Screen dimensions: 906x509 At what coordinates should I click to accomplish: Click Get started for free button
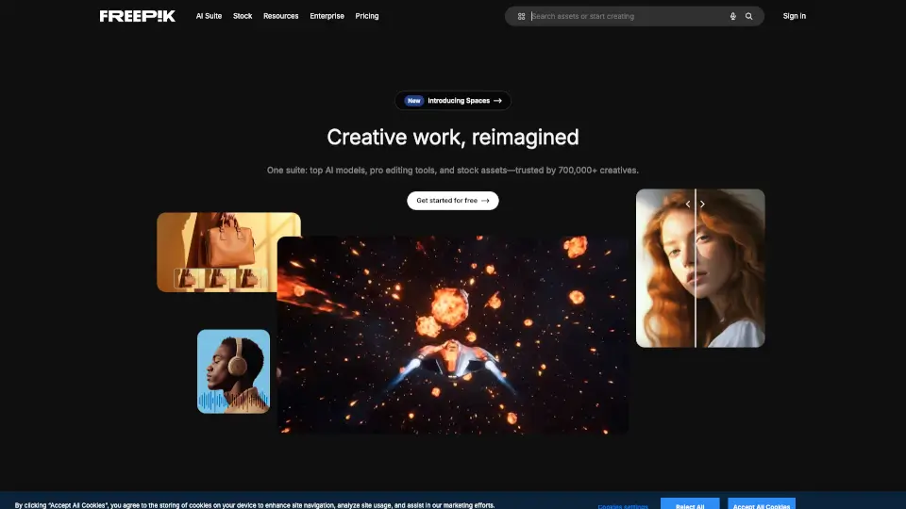tap(452, 200)
